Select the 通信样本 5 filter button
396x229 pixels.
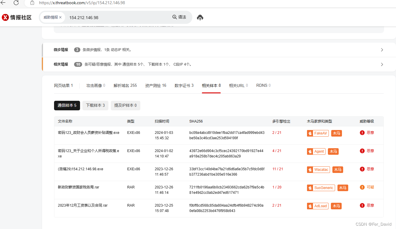(x=67, y=105)
